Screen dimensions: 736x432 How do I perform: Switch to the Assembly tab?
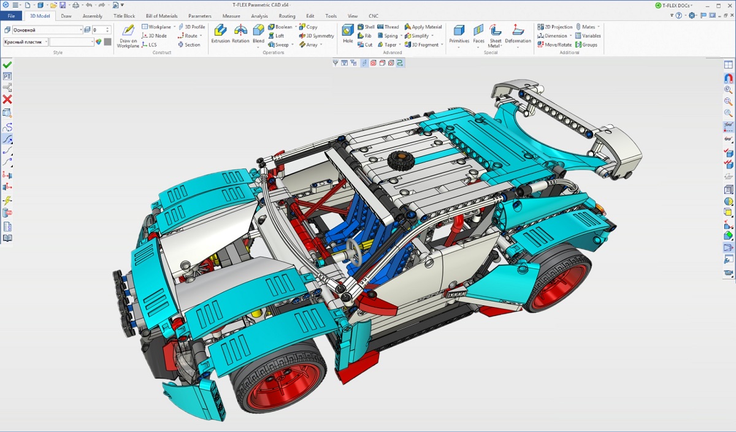click(93, 16)
